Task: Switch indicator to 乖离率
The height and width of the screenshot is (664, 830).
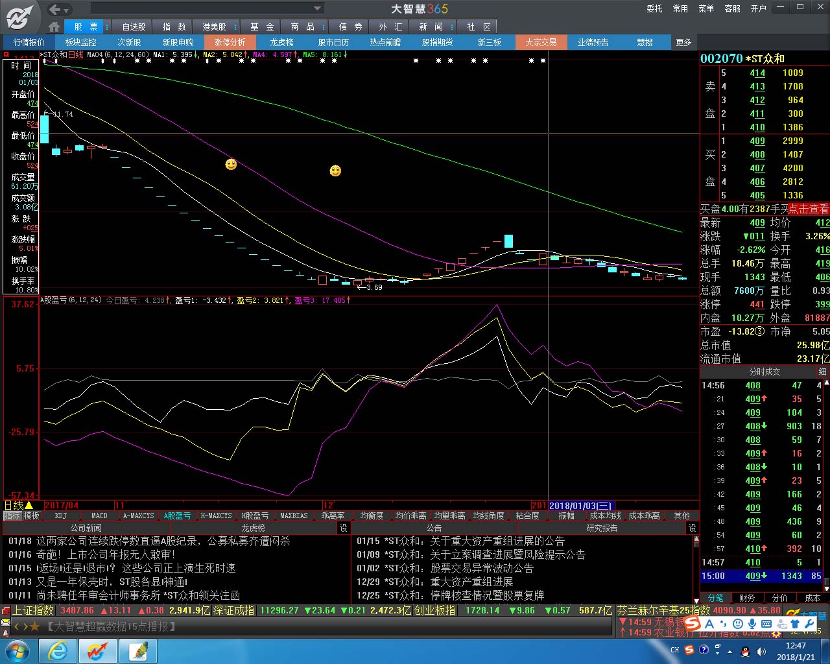Action: pyautogui.click(x=333, y=516)
